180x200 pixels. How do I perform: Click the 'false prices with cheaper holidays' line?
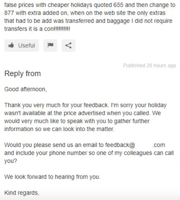point(90,5)
